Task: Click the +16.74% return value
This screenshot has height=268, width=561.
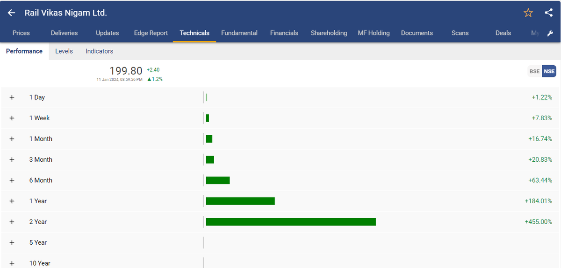Action: coord(540,139)
